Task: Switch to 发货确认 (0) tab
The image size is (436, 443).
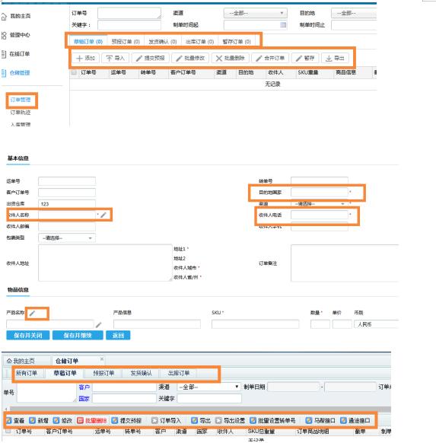Action: [x=163, y=42]
